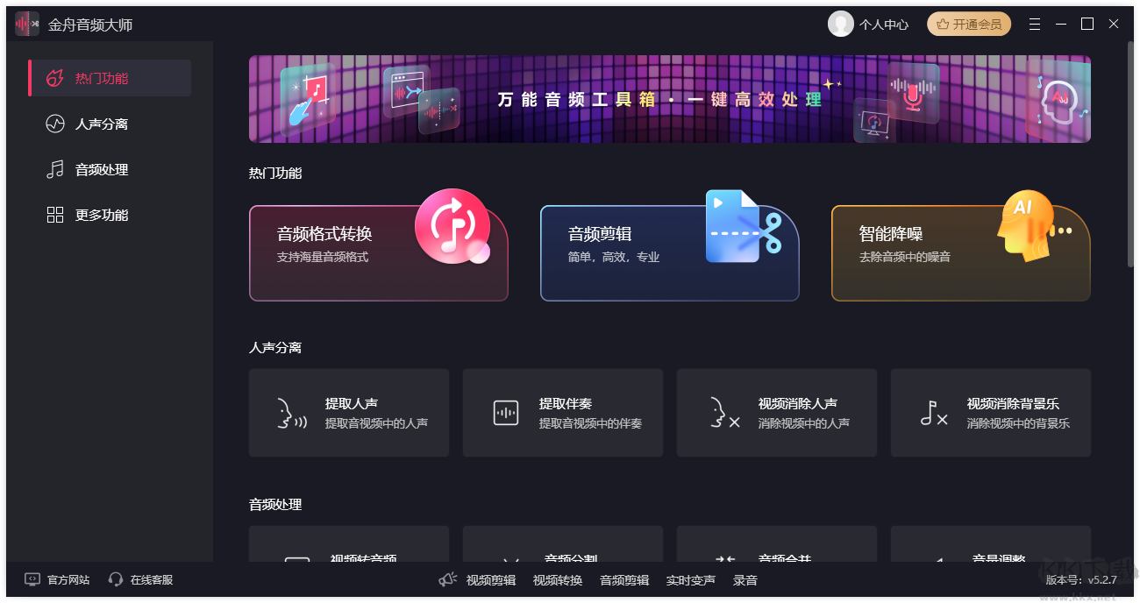Click the 提取人声 face icon
This screenshot has width=1140, height=603.
coord(291,413)
